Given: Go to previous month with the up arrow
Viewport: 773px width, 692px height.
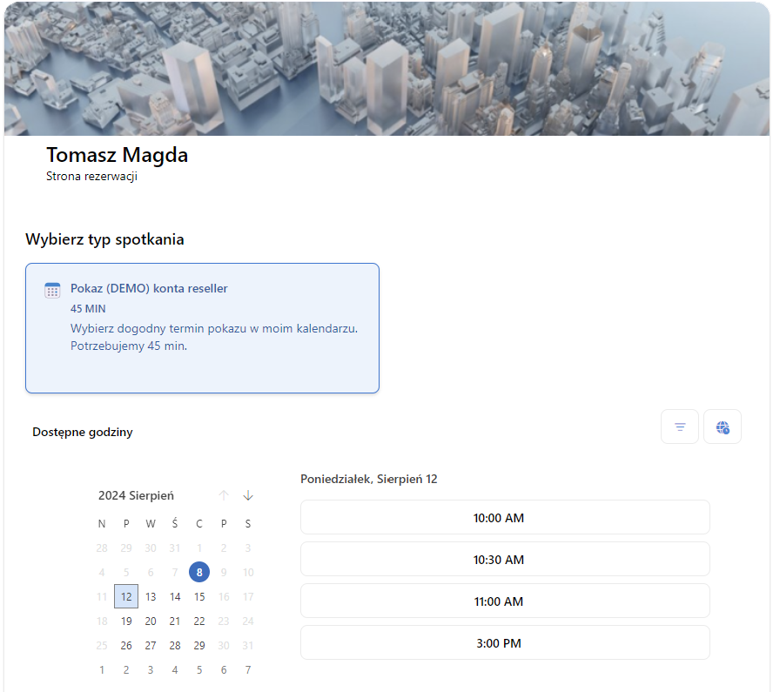Looking at the screenshot, I should (224, 495).
